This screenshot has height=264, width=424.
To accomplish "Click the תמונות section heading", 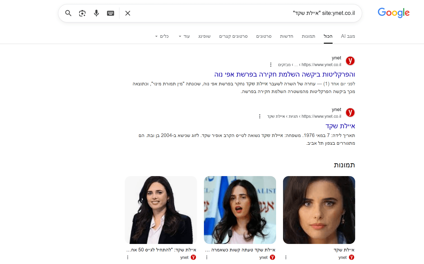I will tap(344, 165).
